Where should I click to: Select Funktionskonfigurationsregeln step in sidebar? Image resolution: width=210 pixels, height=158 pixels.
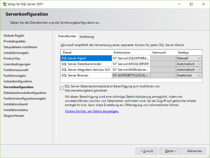pyautogui.click(x=25, y=98)
